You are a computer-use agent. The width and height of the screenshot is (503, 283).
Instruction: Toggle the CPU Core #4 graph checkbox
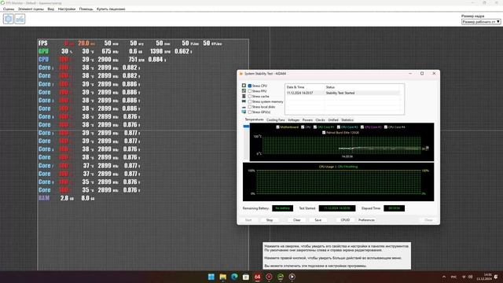pyautogui.click(x=386, y=127)
